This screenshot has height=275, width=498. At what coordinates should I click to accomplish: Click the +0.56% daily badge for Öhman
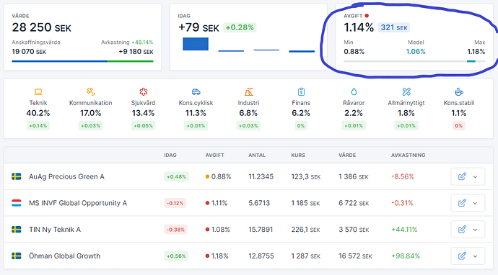[x=176, y=256]
